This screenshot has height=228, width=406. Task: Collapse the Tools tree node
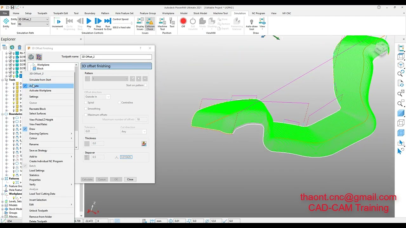coord(3,80)
